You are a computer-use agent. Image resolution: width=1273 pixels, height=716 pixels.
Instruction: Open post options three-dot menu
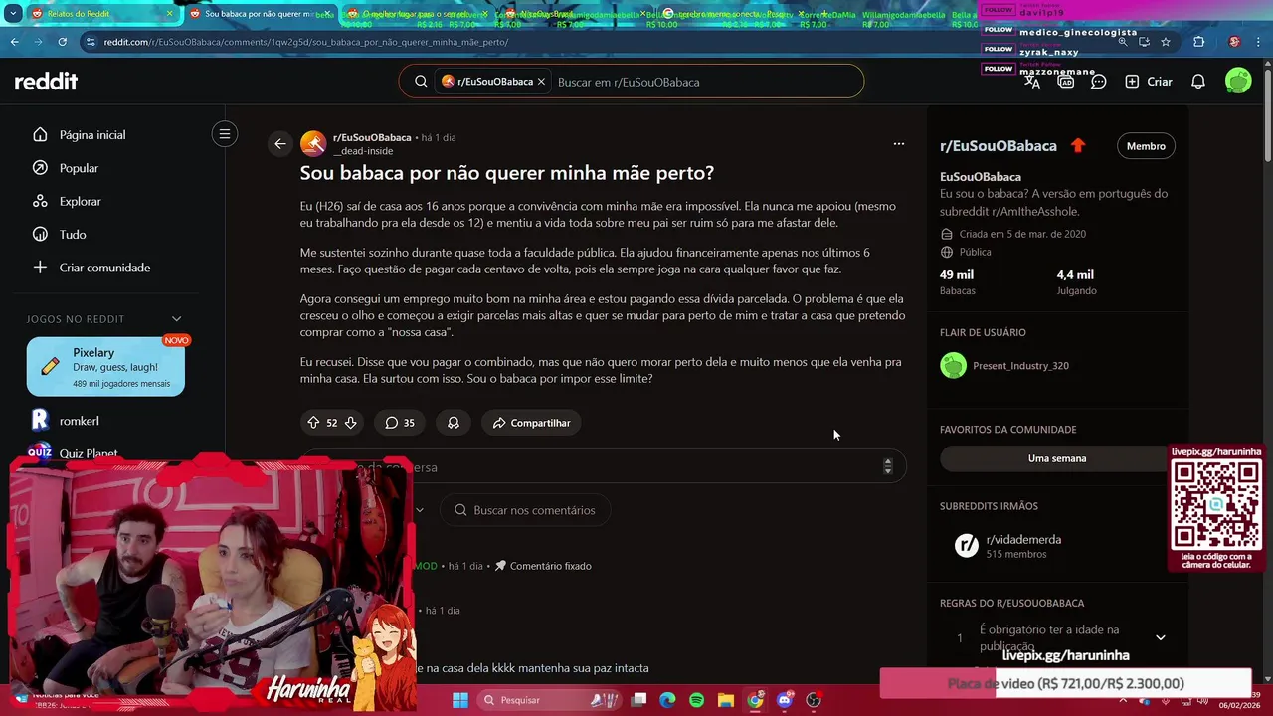pyautogui.click(x=898, y=144)
